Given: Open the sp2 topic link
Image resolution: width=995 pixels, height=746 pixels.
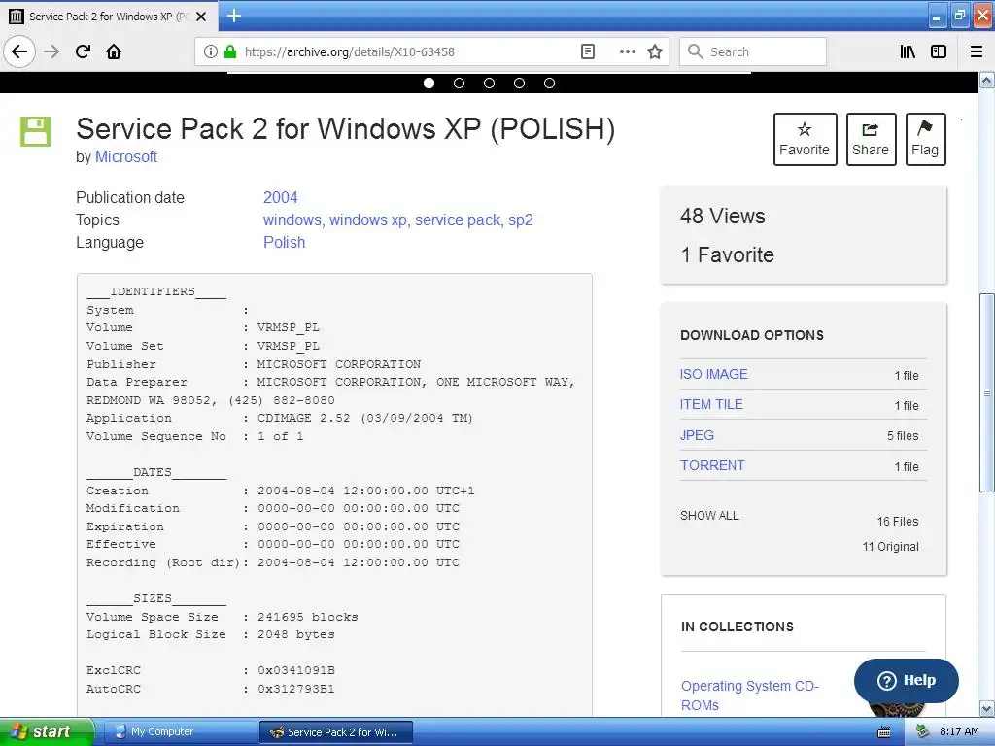Looking at the screenshot, I should (521, 220).
